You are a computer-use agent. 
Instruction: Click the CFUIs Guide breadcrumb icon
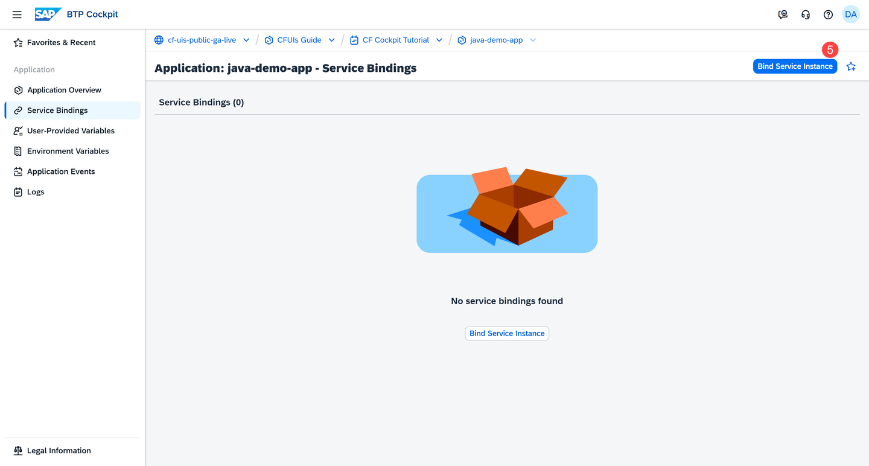point(269,40)
